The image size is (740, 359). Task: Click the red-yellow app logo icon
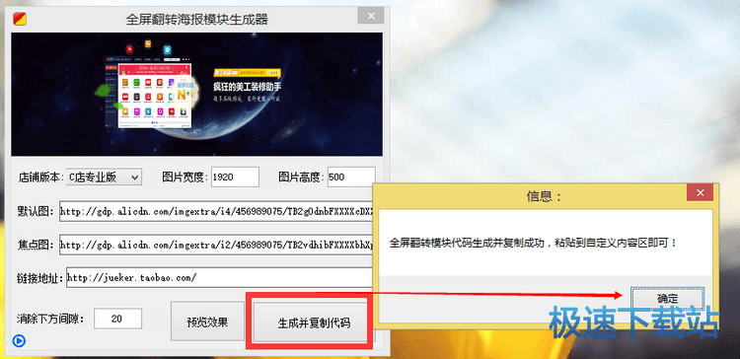tap(21, 19)
